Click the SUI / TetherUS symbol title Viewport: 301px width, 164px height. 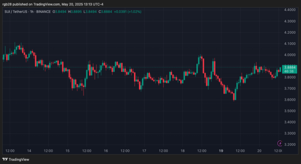(16, 12)
